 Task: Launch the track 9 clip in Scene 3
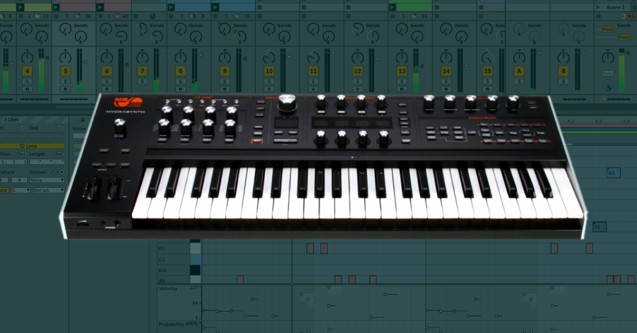pyautogui.click(x=216, y=7)
